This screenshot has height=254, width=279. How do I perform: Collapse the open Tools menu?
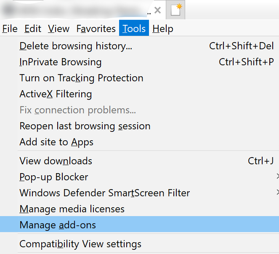coord(134,29)
